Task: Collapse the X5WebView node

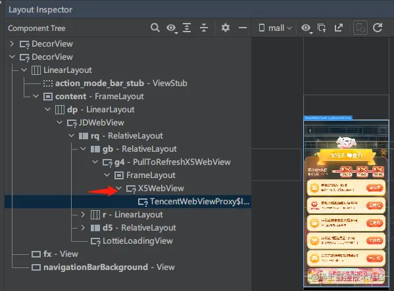Action: (119, 188)
